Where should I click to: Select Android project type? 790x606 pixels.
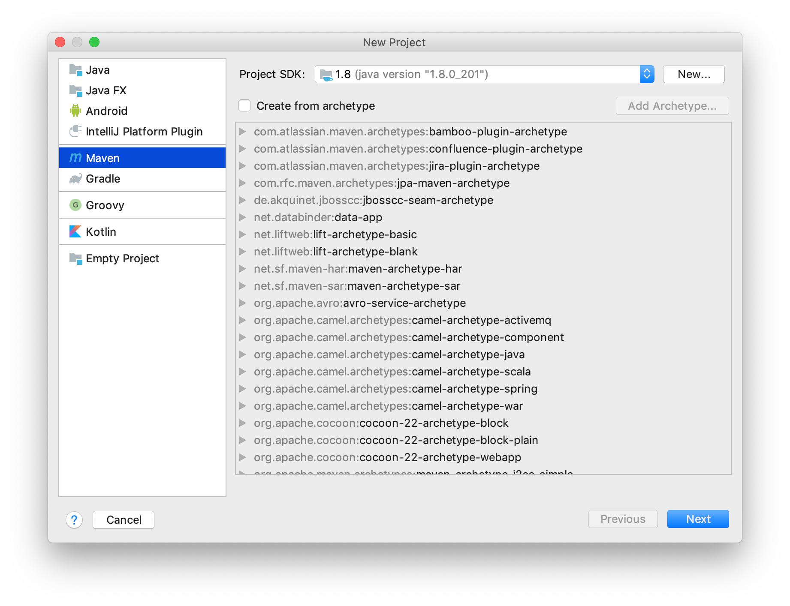pyautogui.click(x=142, y=111)
